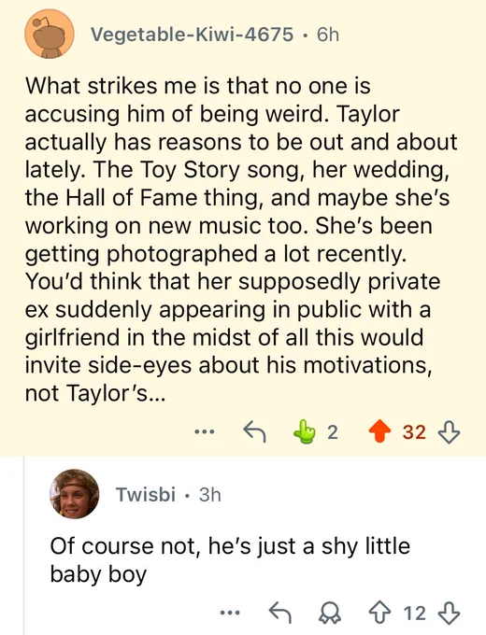Viewport: 486px width, 635px height.
Task: Reply to Twisbi's comment
Action: tap(280, 613)
